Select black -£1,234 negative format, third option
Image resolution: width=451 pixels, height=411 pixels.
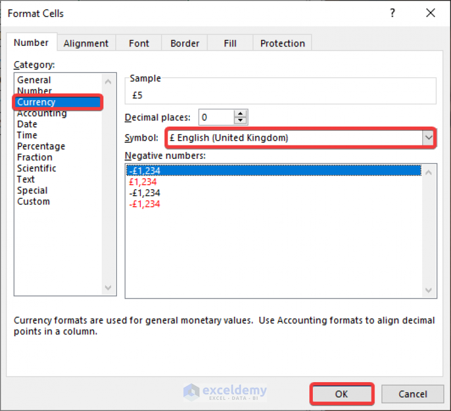[x=274, y=193]
